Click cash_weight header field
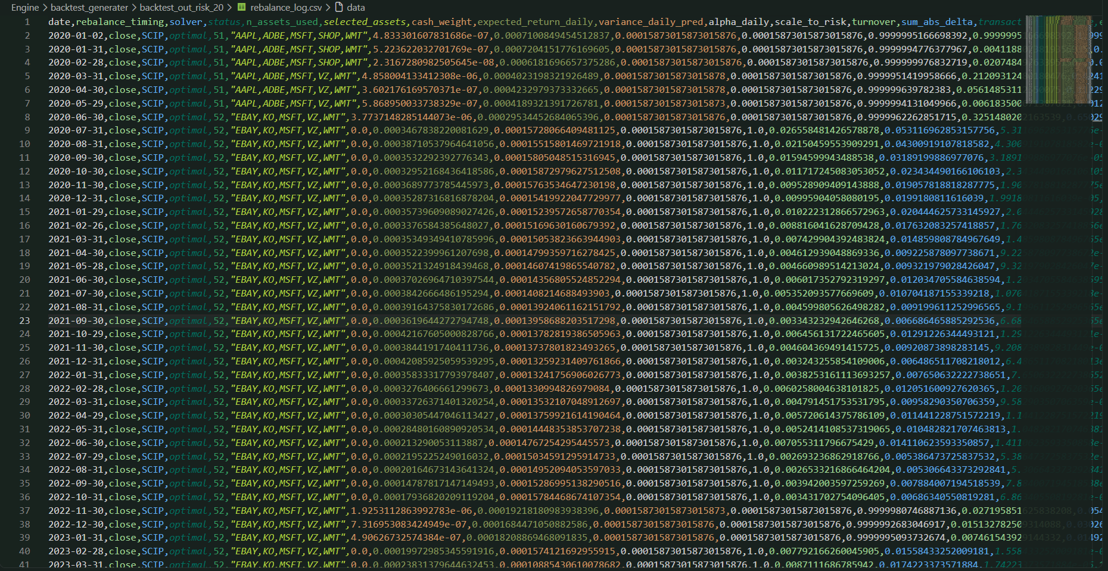Screen dimensions: 1108x571 click(441, 21)
